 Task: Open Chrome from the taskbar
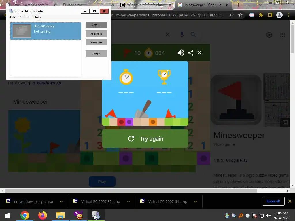pos(25,215)
